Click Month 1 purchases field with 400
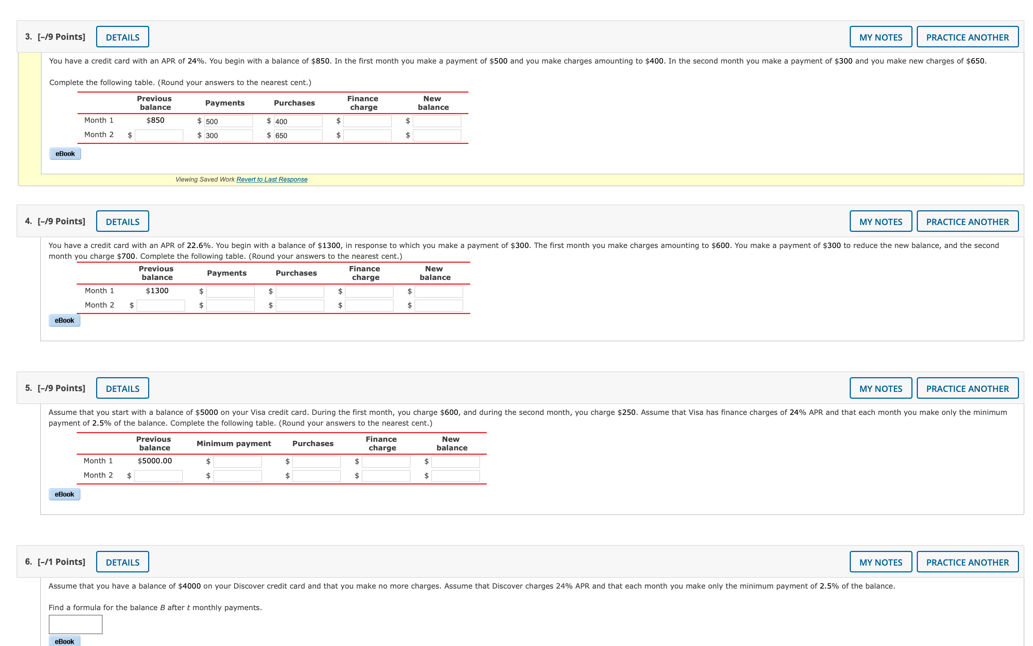1033x646 pixels. (298, 121)
